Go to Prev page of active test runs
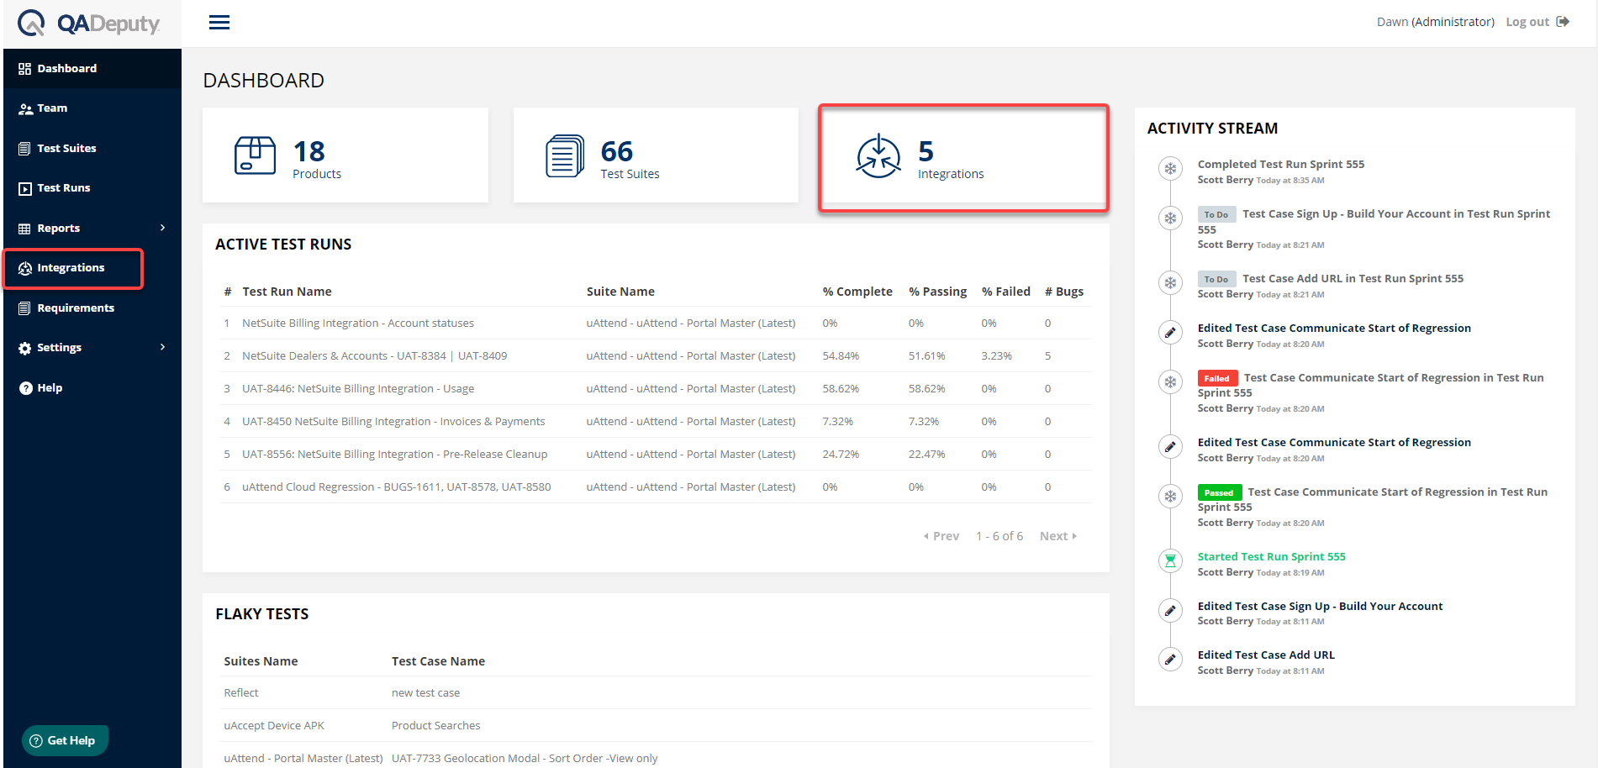 coord(941,536)
